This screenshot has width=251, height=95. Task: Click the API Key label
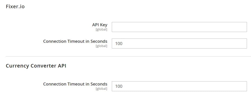pos(100,25)
